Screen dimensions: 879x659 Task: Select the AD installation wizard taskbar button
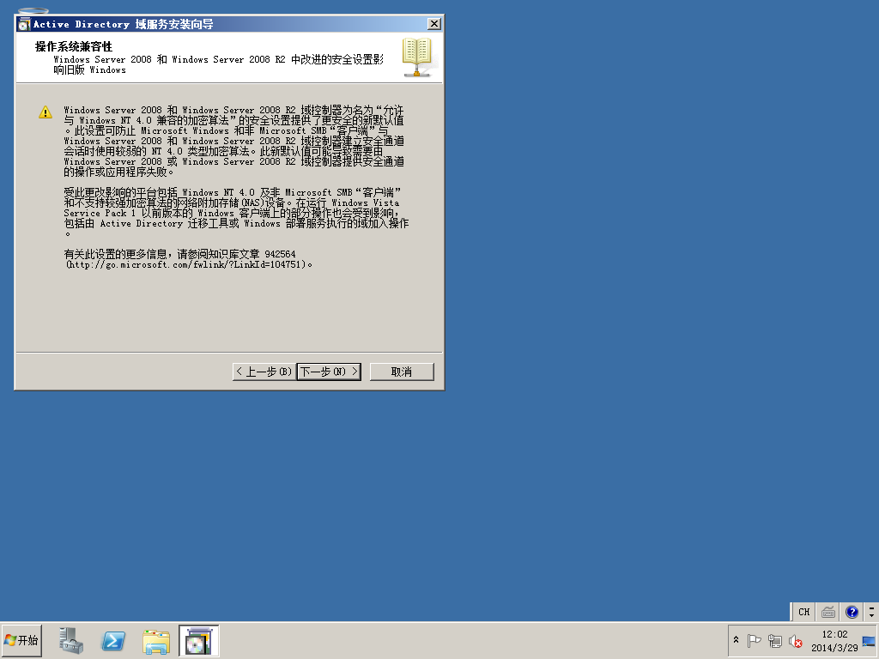199,640
